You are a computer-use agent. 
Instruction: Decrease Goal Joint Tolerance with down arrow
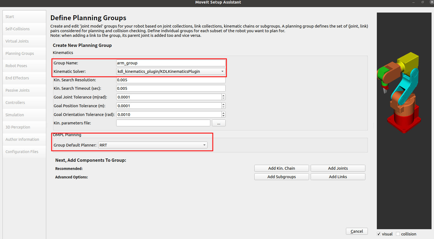click(x=223, y=99)
